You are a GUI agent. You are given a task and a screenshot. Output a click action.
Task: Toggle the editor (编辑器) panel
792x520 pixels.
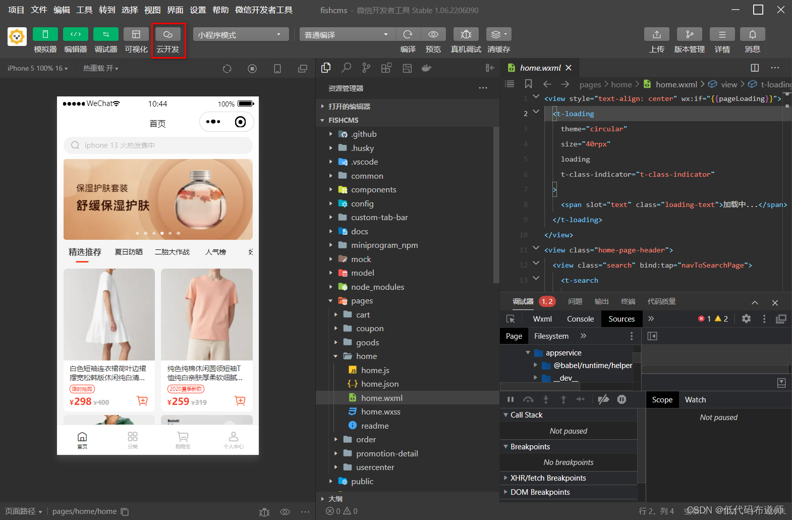point(76,34)
